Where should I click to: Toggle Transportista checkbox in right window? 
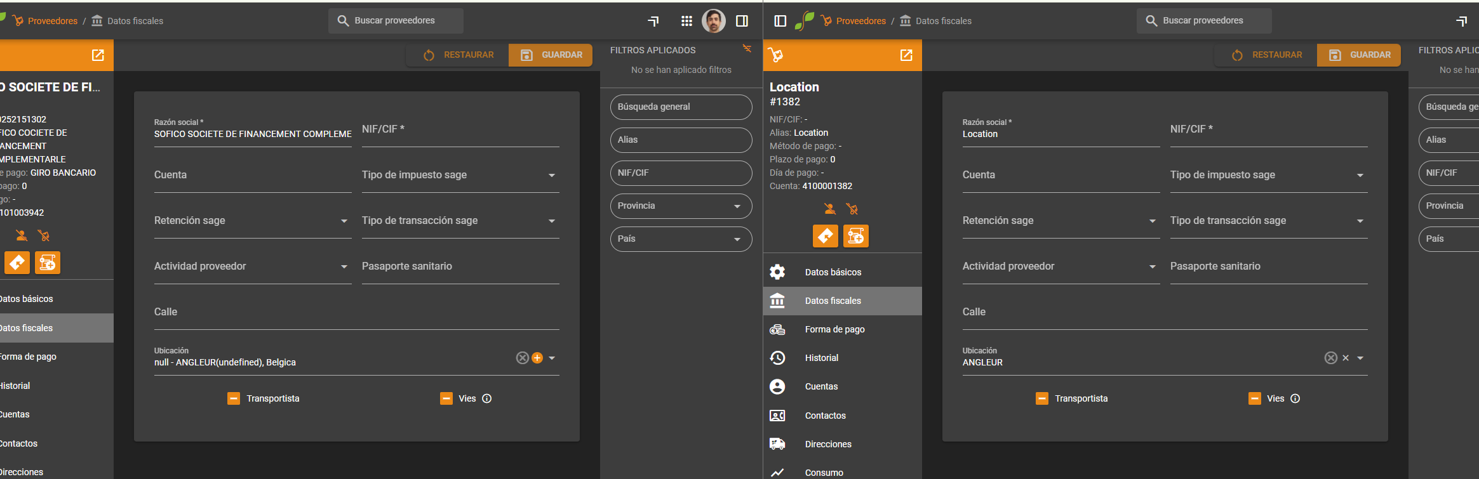(x=1042, y=398)
